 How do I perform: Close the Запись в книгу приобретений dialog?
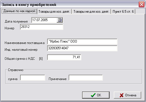(x=141, y=5)
